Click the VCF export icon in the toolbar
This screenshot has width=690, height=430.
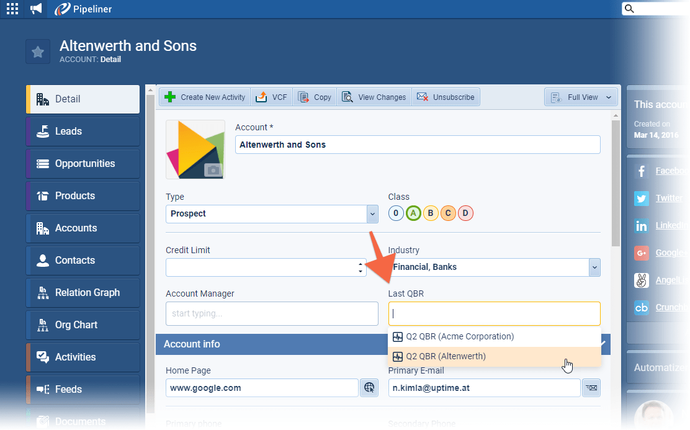271,97
